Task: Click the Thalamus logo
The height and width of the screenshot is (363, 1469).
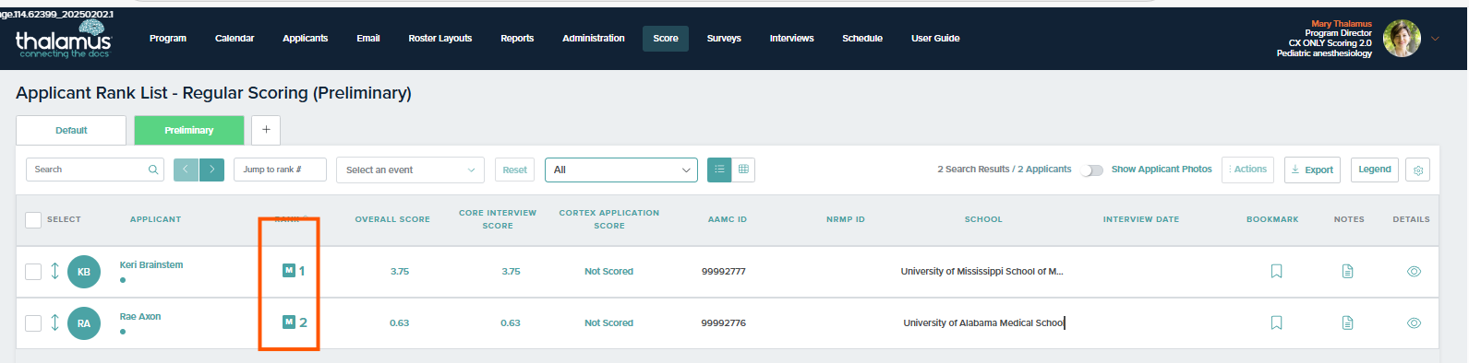Action: (63, 39)
